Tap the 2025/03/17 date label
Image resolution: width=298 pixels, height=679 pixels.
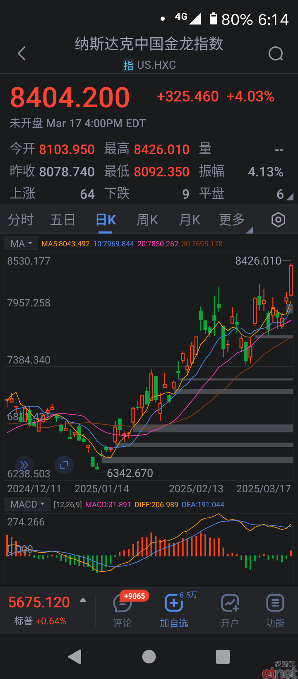point(264,489)
